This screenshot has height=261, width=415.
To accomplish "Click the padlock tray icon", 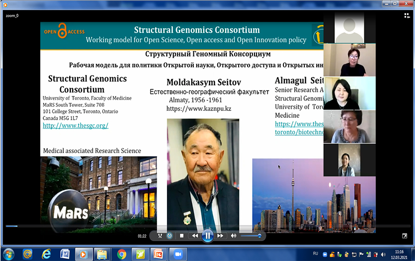I will click(x=346, y=255).
